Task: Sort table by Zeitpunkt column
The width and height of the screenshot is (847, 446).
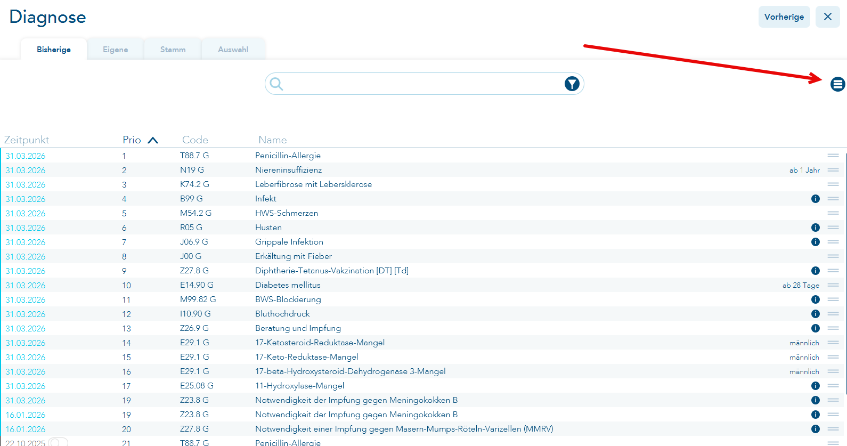Action: (27, 140)
